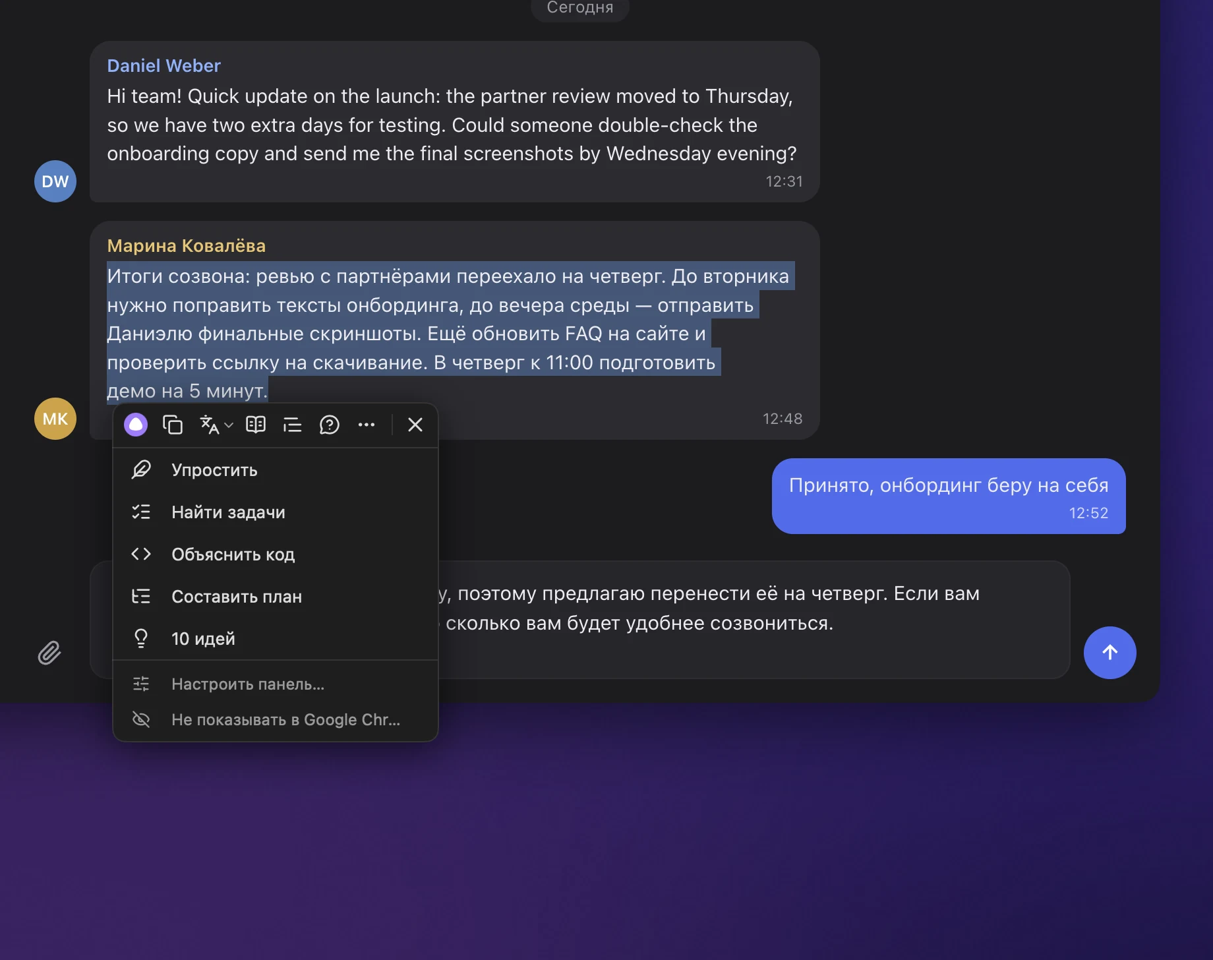Expand the translate language dropdown arrow
Viewport: 1213px width, 960px height.
[229, 425]
